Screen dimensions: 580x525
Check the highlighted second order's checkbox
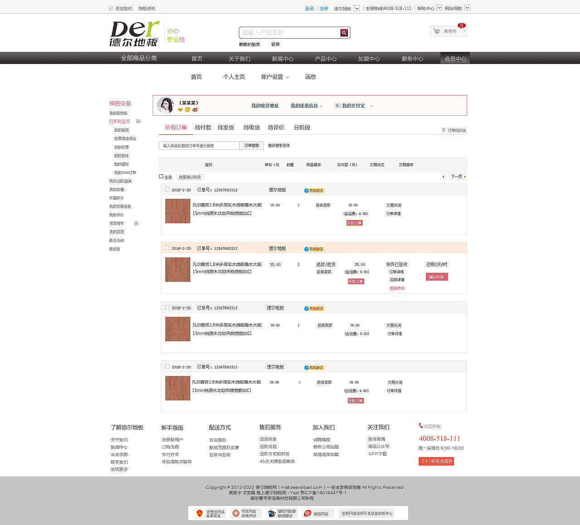[x=168, y=248]
